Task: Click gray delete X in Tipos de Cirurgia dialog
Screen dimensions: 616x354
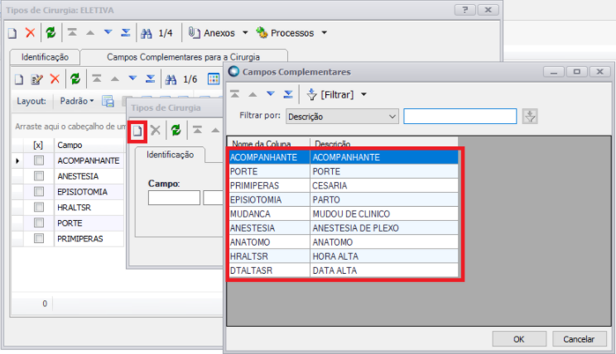Action: click(156, 131)
